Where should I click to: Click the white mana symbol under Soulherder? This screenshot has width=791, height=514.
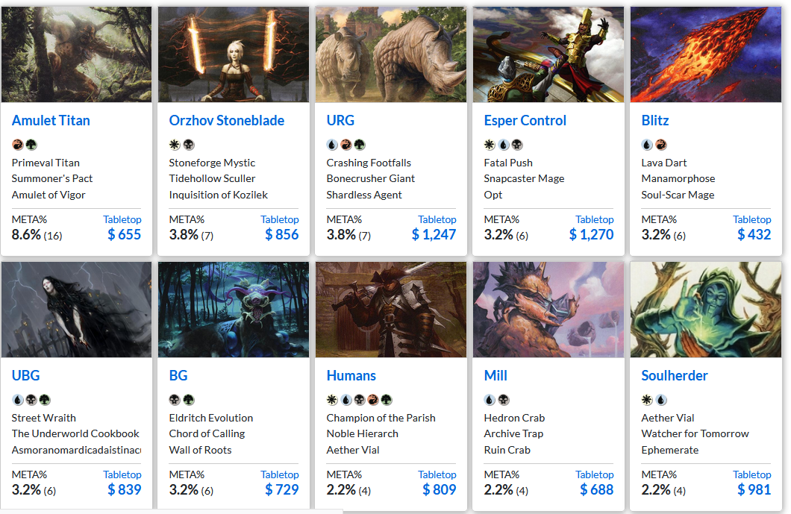coord(647,400)
